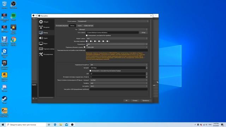Image resolution: width=226 pixels, height=127 pixels.
Task: Open the CPU usage preset dropdown
Action: (x=119, y=80)
